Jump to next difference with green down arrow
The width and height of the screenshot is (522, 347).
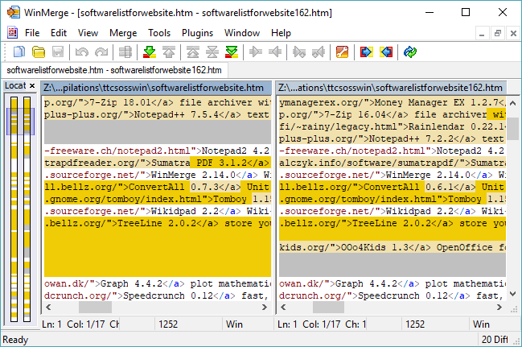click(149, 52)
